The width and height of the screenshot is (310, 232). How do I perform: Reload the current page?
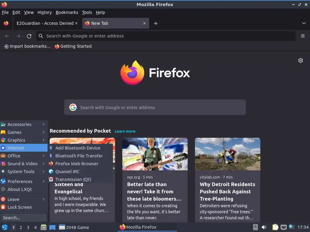(x=29, y=36)
